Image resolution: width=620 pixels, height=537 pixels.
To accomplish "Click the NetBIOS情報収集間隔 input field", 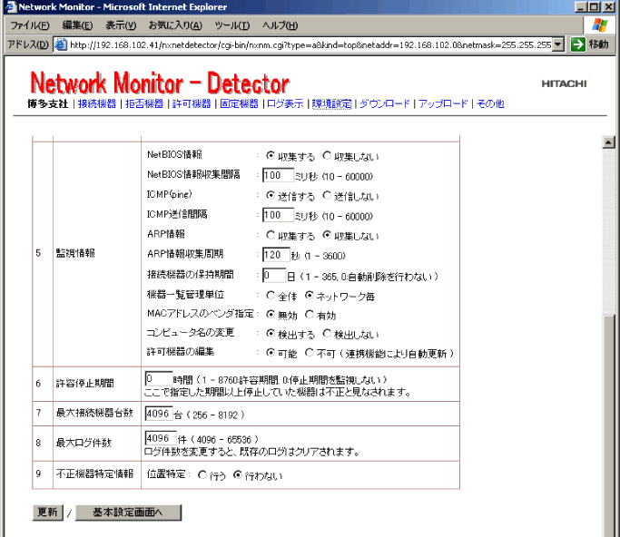I will pyautogui.click(x=279, y=175).
